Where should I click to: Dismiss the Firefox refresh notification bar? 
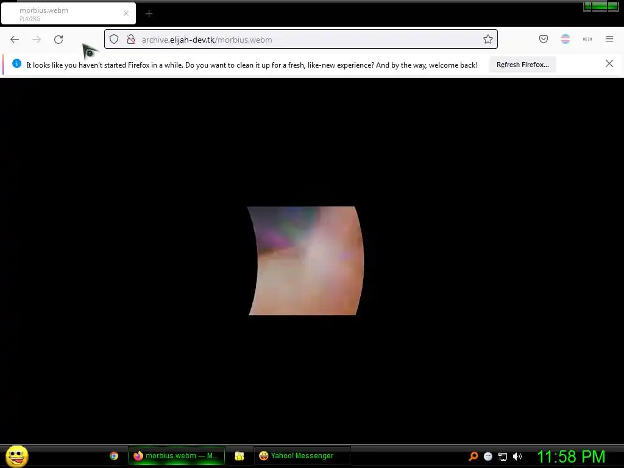click(x=609, y=63)
